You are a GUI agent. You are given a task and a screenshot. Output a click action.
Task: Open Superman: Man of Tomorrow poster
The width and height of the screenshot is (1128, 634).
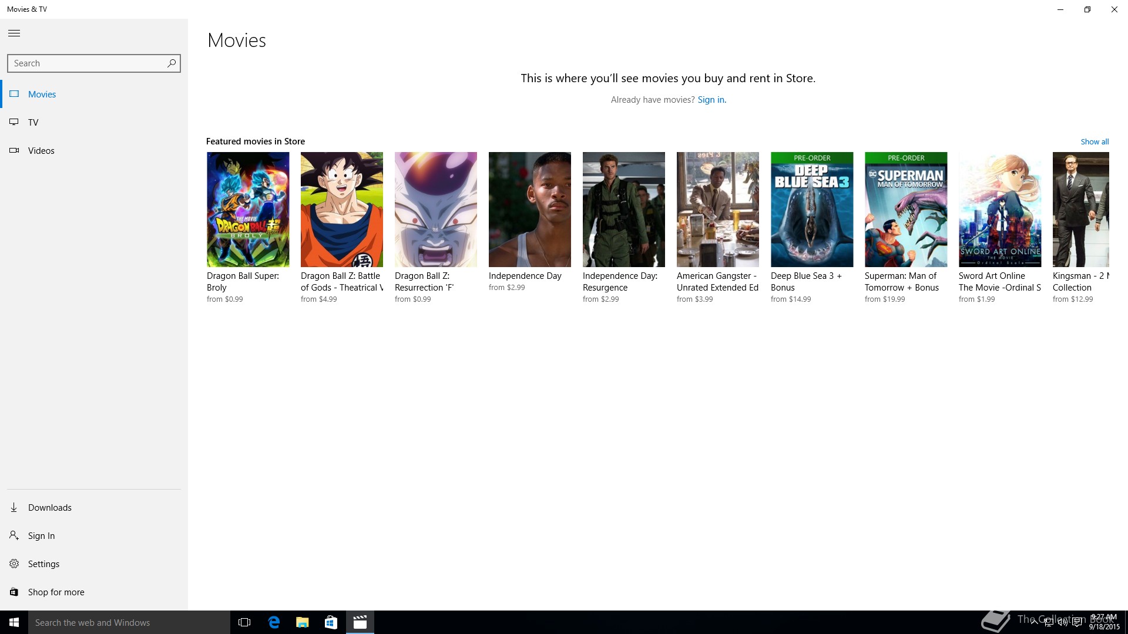point(906,210)
